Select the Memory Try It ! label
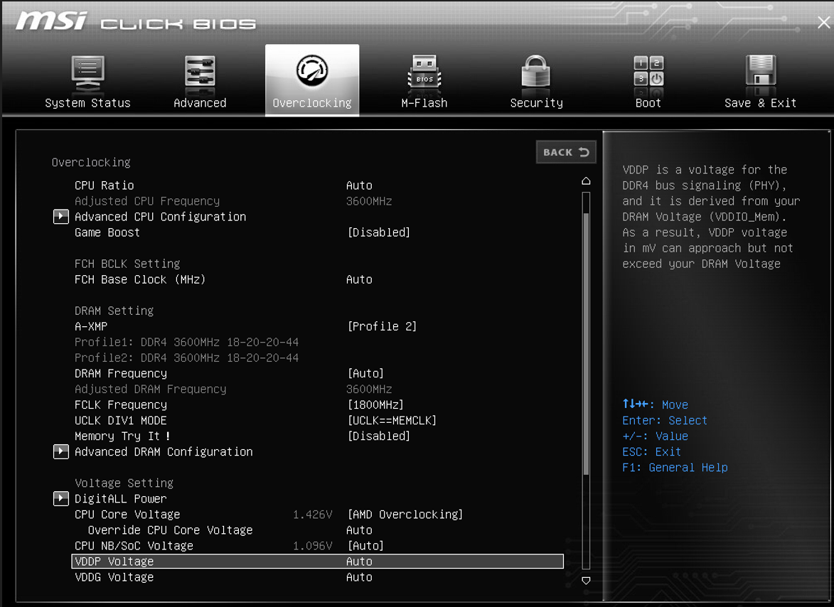The height and width of the screenshot is (607, 834). tap(122, 436)
